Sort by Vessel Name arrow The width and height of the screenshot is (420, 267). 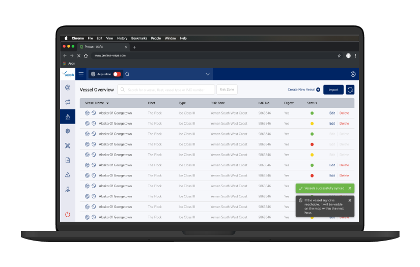tap(107, 103)
